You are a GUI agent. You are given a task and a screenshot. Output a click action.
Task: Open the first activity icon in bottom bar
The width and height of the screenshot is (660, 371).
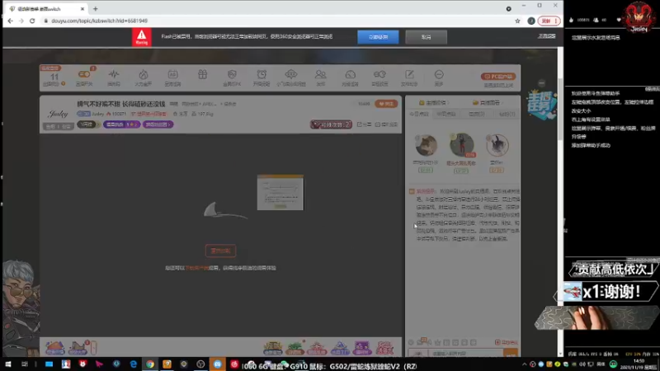pos(54,347)
